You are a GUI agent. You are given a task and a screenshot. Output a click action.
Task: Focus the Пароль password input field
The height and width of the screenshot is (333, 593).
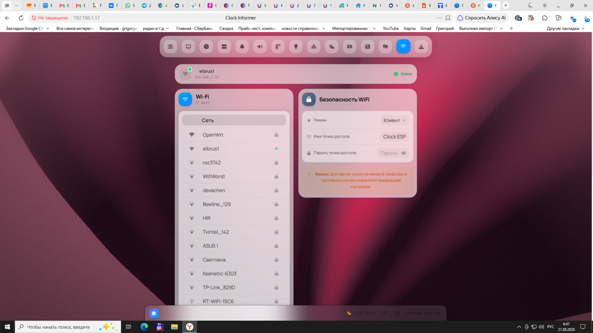(389, 153)
